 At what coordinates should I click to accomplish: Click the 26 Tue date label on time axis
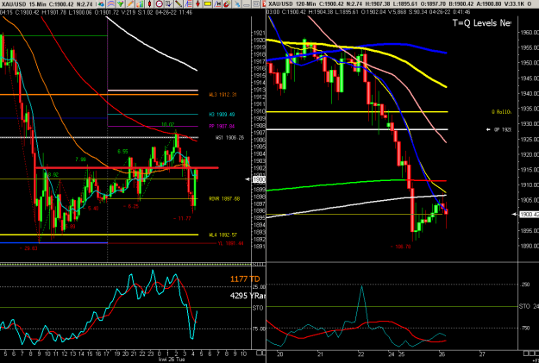pos(175,360)
